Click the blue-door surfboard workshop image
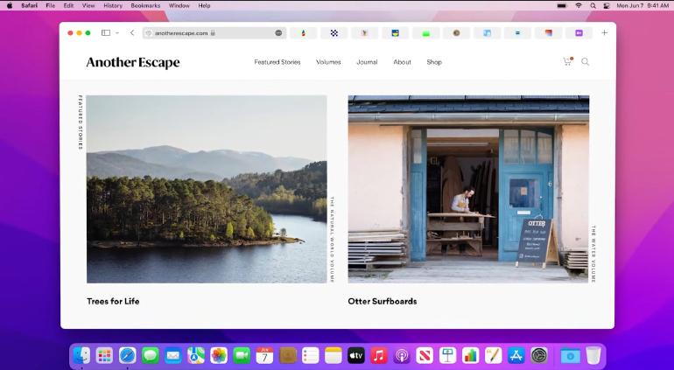 click(468, 189)
